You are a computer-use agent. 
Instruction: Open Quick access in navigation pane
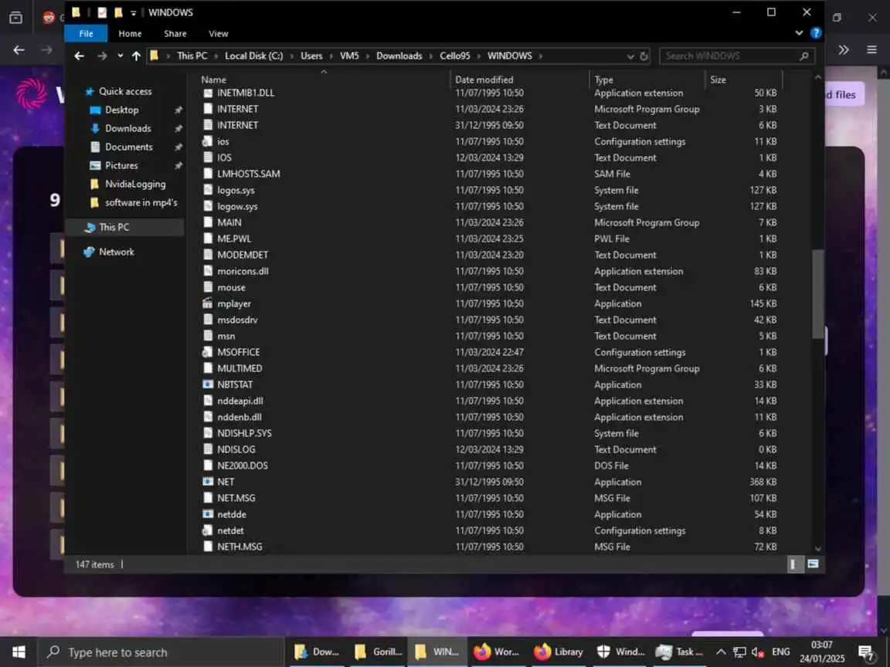(125, 91)
